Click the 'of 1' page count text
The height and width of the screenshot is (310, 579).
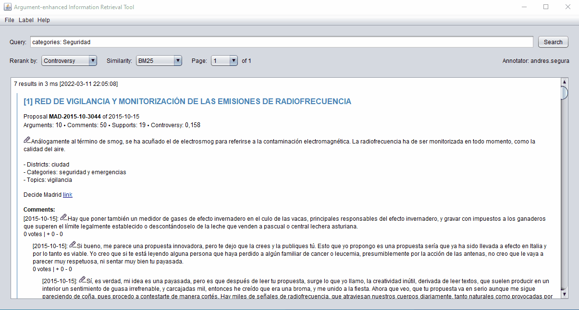(246, 61)
